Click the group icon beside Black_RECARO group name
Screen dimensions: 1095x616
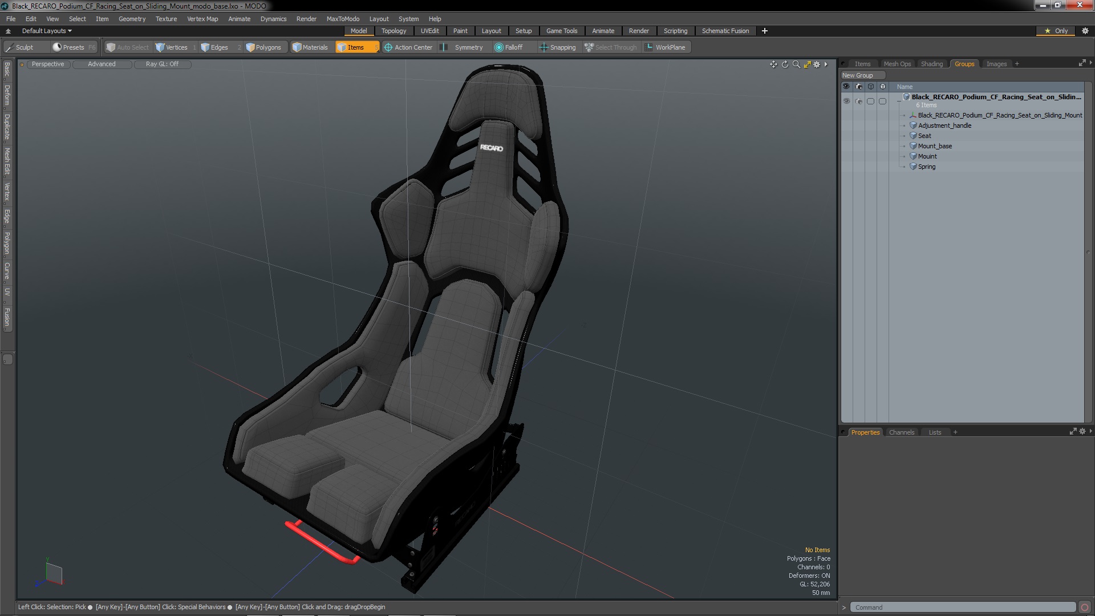pyautogui.click(x=906, y=97)
